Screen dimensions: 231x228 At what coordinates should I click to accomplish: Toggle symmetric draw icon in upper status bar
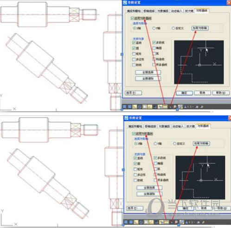click(165, 107)
